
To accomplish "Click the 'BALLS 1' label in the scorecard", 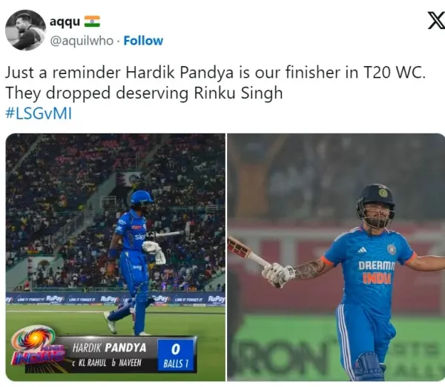I will point(176,364).
